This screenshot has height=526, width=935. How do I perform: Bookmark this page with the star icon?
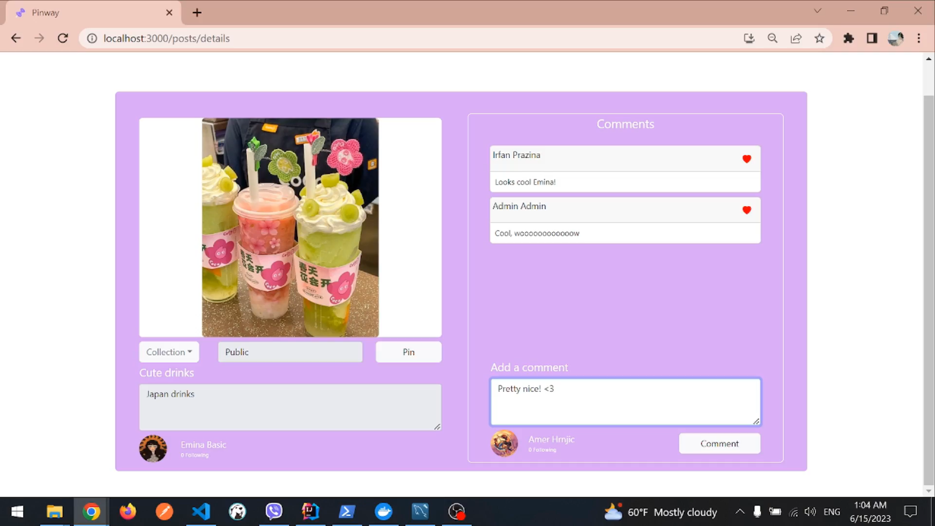coord(820,38)
